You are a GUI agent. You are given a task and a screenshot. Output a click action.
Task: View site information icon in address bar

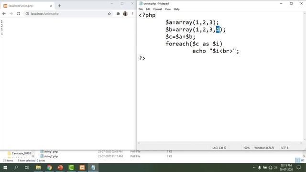pos(27,14)
